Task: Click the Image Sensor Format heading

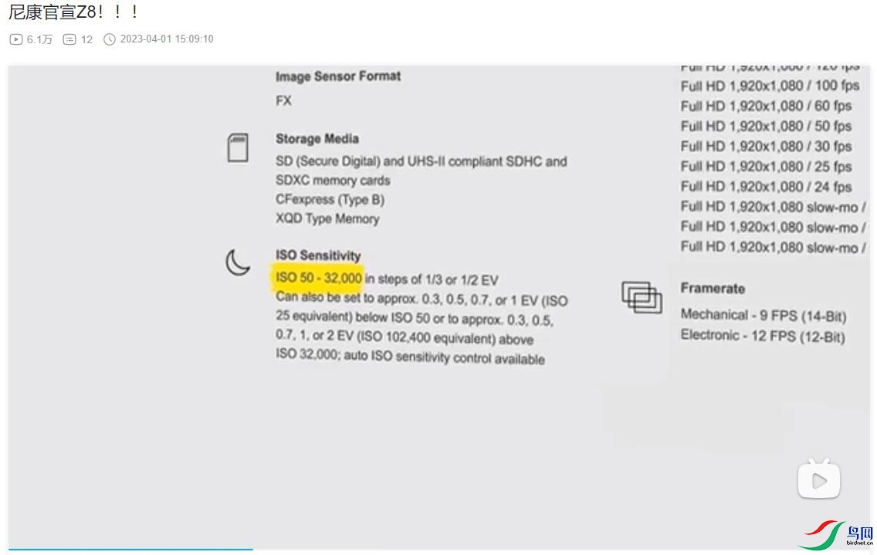Action: tap(338, 76)
